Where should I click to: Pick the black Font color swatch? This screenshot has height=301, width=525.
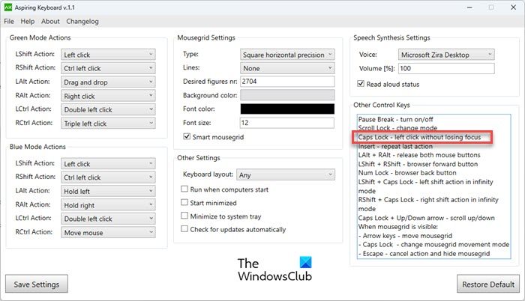[x=287, y=109]
